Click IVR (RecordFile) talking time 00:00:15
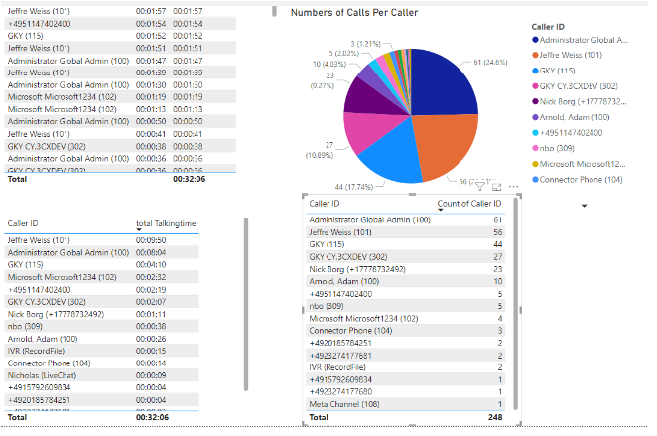The height and width of the screenshot is (436, 657). point(151,351)
